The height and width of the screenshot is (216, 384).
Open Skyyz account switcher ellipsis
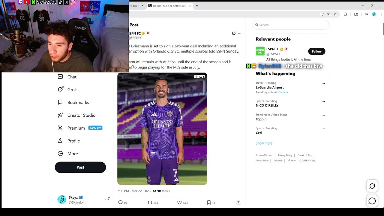coord(107,199)
